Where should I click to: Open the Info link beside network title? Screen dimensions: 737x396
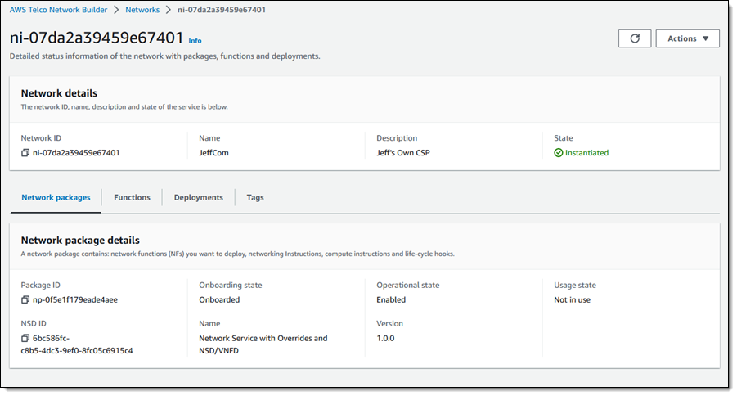195,41
